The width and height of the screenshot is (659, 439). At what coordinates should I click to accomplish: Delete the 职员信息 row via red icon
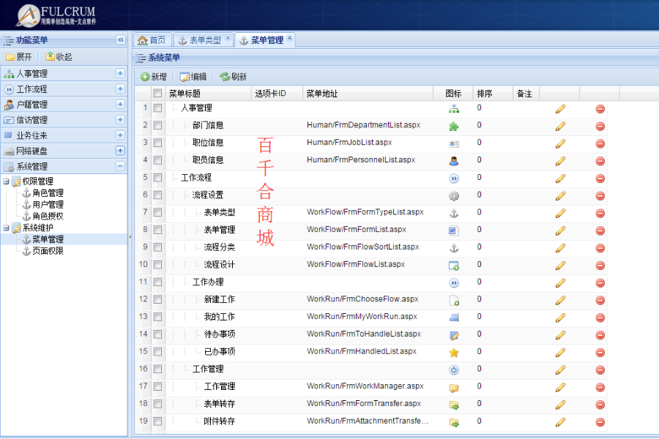(x=600, y=161)
